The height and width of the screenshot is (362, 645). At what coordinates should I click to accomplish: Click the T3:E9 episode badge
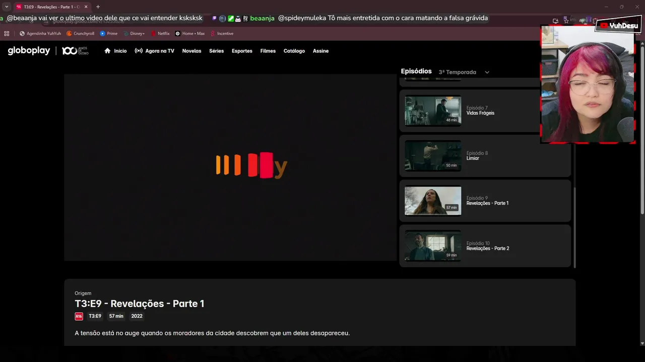[x=95, y=316]
